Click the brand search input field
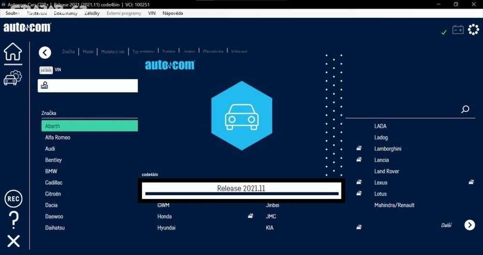This screenshot has height=255, width=483. point(88,85)
